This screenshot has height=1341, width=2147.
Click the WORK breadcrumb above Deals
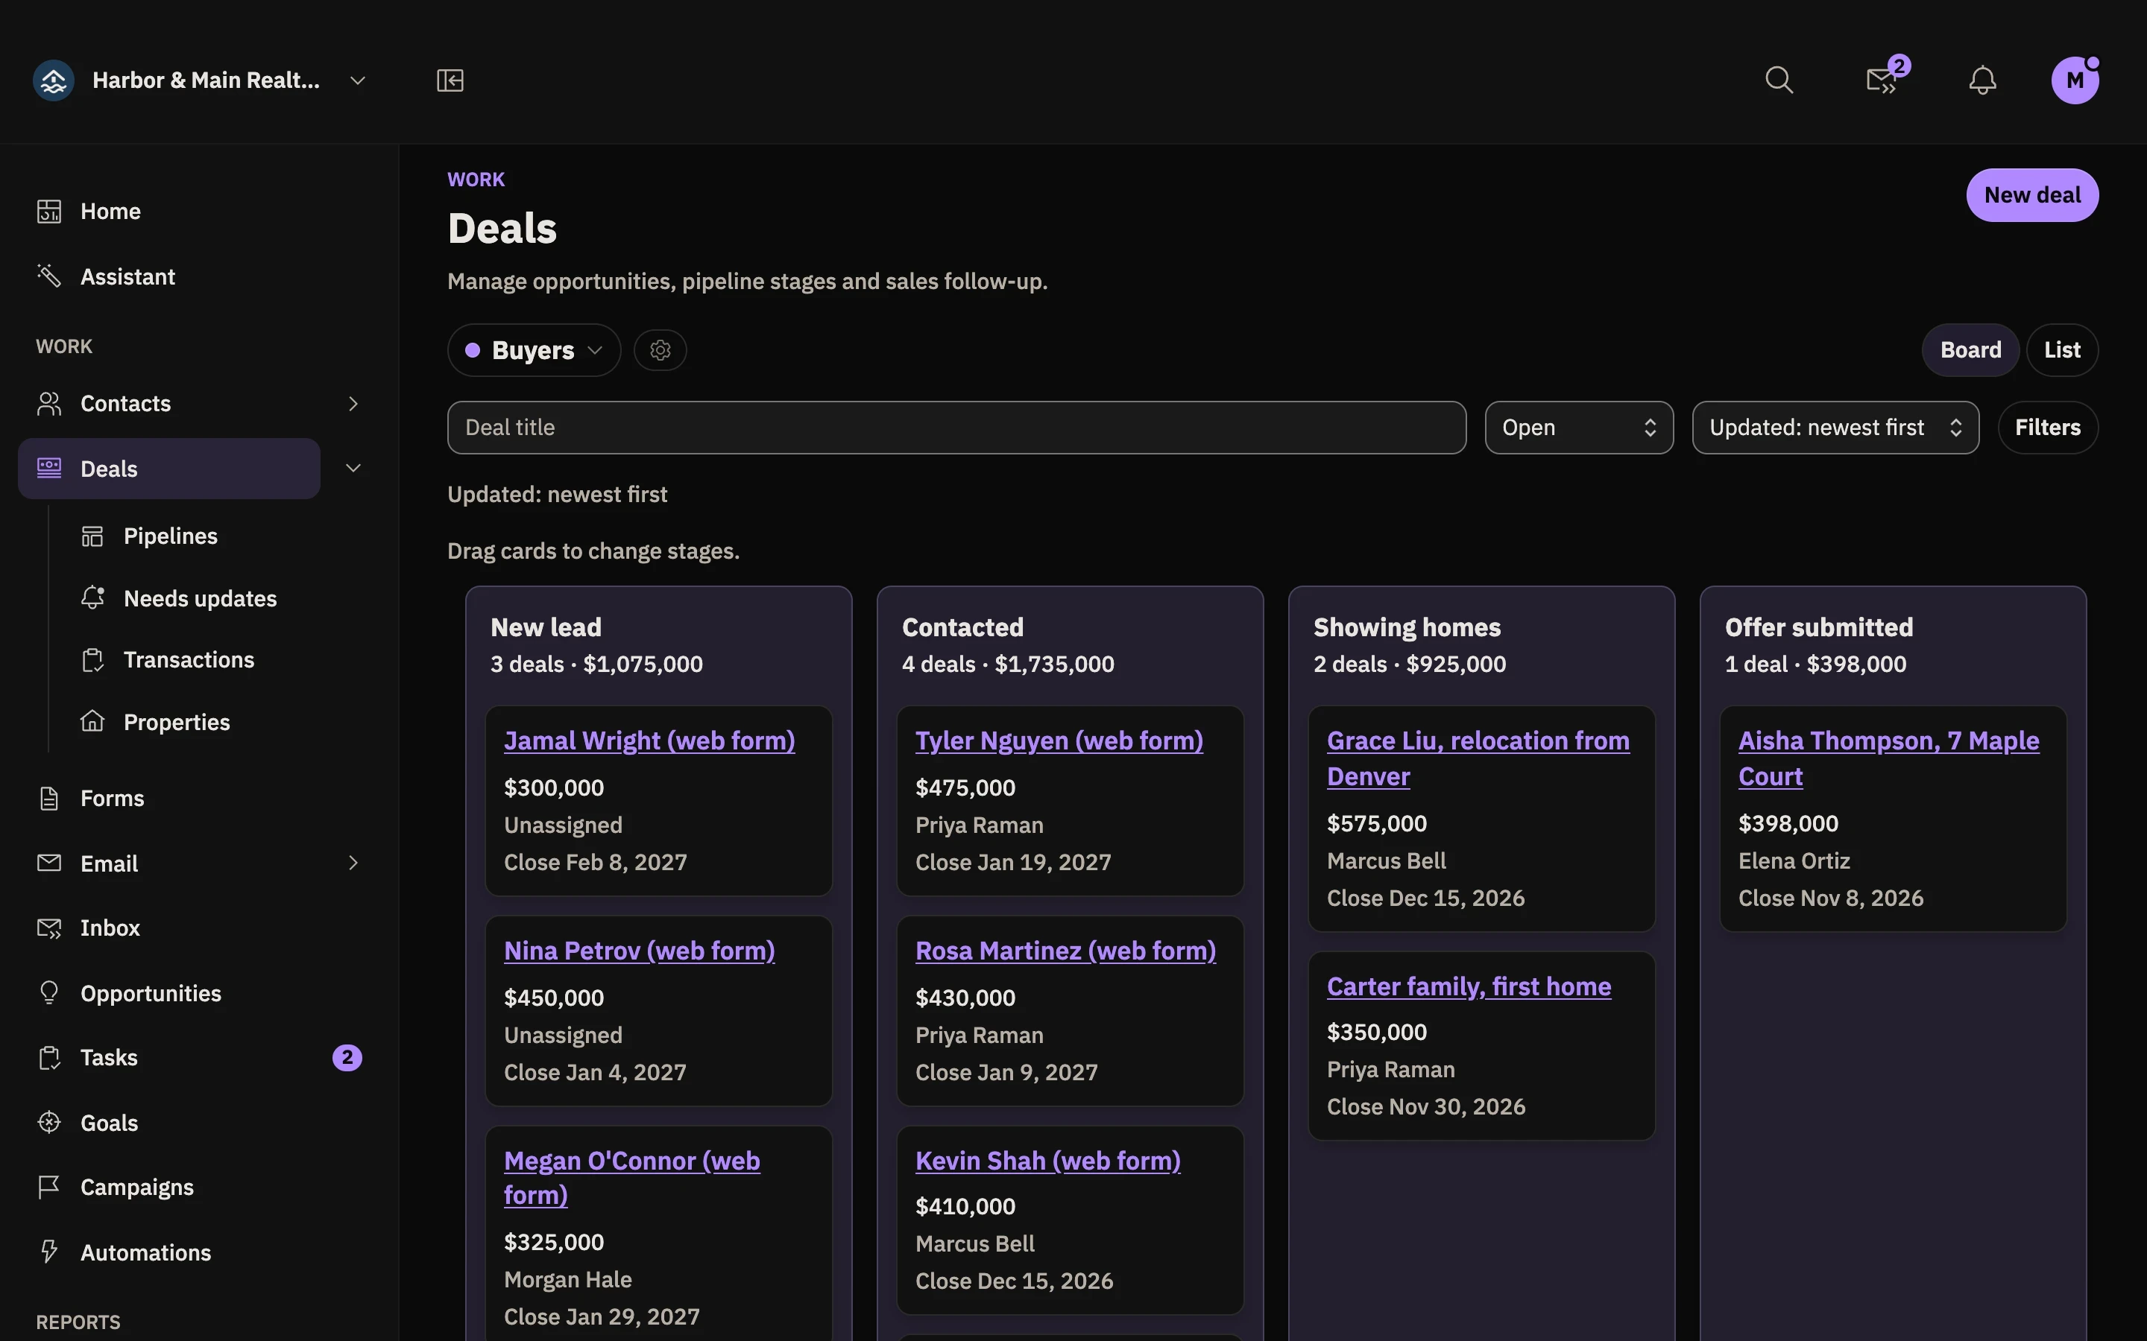pyautogui.click(x=476, y=180)
